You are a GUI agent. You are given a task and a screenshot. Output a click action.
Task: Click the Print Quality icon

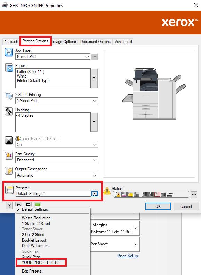click(x=9, y=156)
